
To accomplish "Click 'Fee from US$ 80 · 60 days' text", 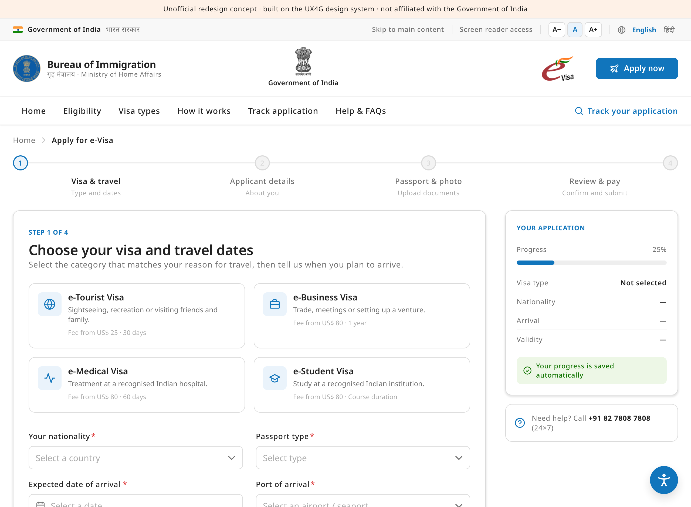I will pyautogui.click(x=107, y=397).
